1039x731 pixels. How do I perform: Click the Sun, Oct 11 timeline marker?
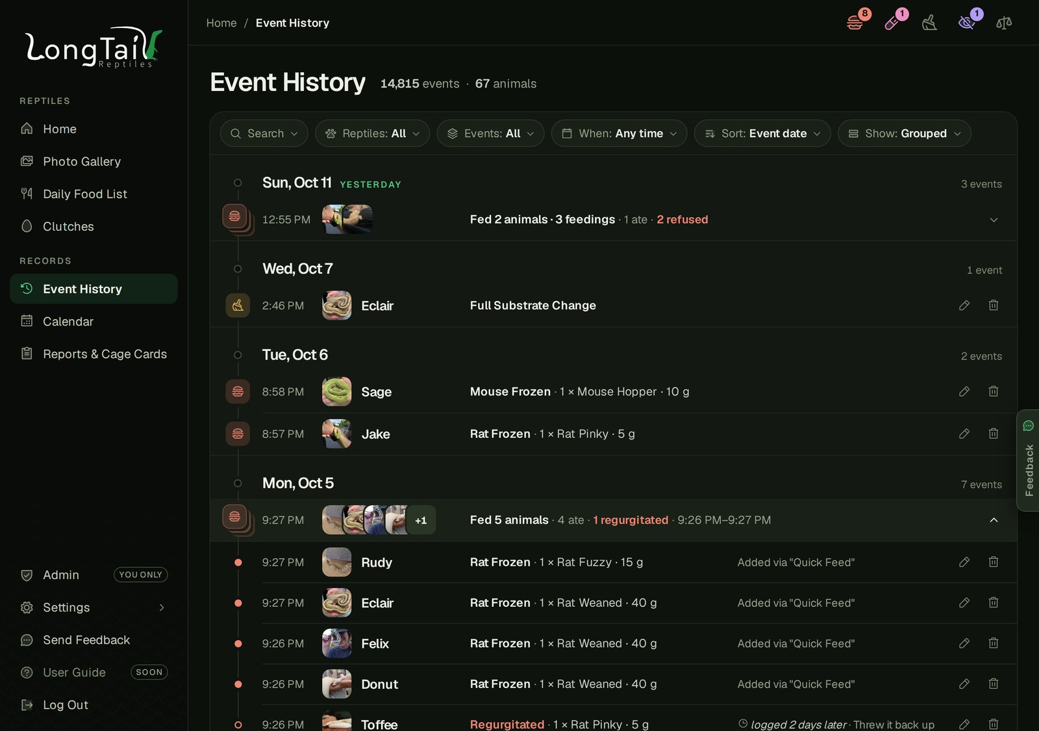238,183
